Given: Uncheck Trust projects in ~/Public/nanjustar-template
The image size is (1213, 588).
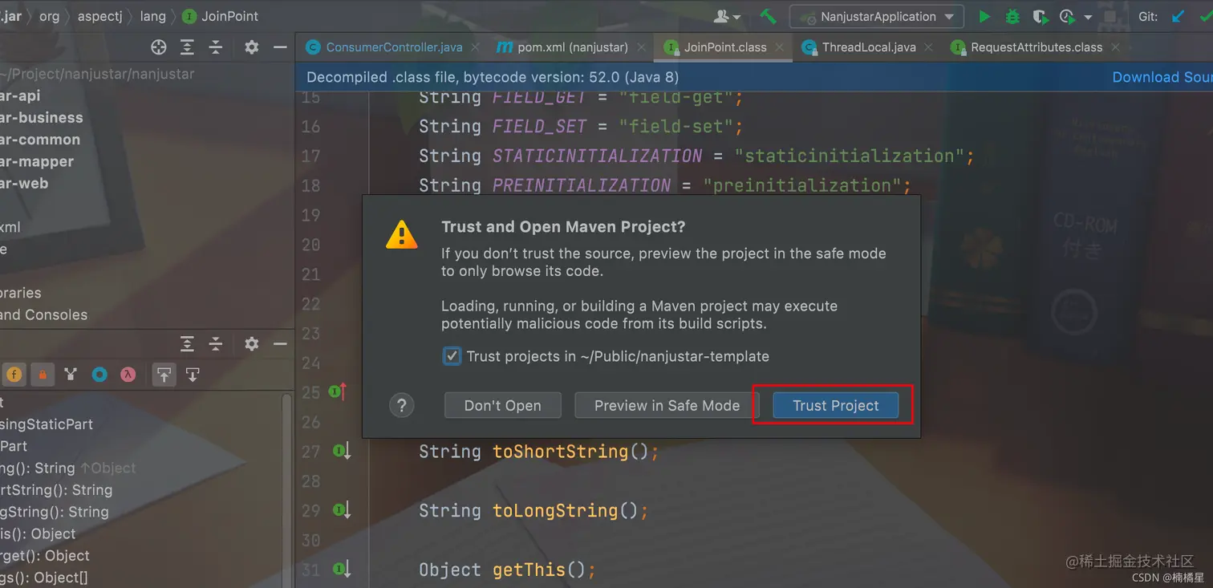Looking at the screenshot, I should point(452,356).
